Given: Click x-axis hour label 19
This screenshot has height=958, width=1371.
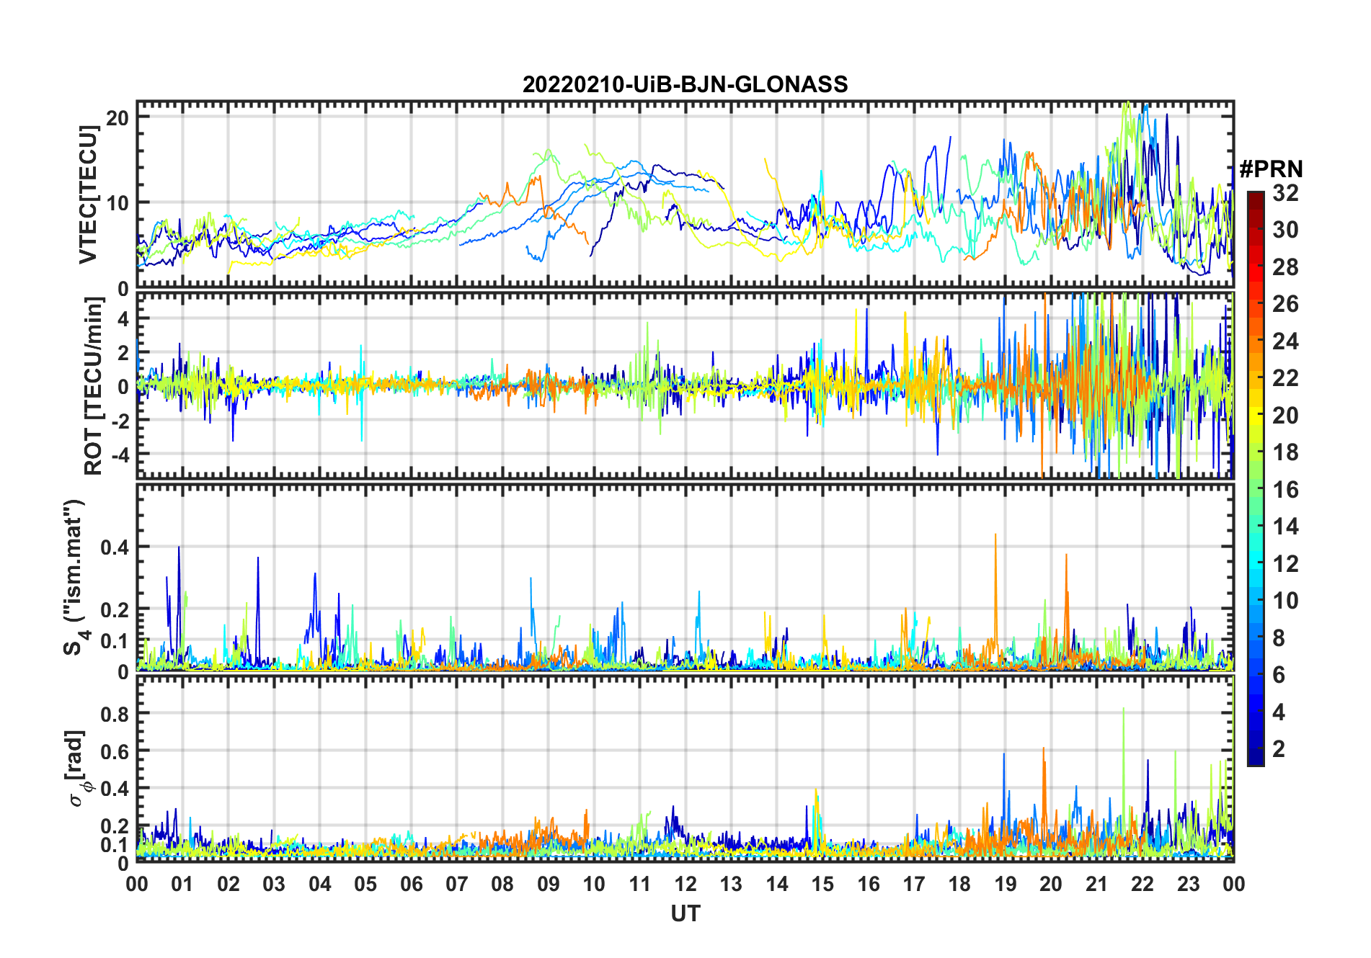Looking at the screenshot, I should (x=1006, y=884).
